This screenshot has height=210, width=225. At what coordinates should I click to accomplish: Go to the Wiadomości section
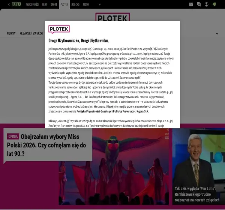(x=32, y=4)
